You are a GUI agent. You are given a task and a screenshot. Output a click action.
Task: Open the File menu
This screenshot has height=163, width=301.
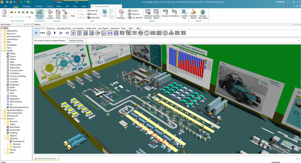pos(5,6)
